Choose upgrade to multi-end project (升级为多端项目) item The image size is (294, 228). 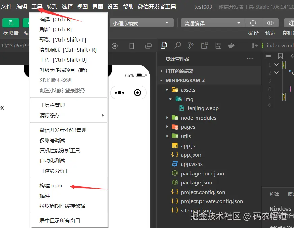pyautogui.click(x=69, y=70)
